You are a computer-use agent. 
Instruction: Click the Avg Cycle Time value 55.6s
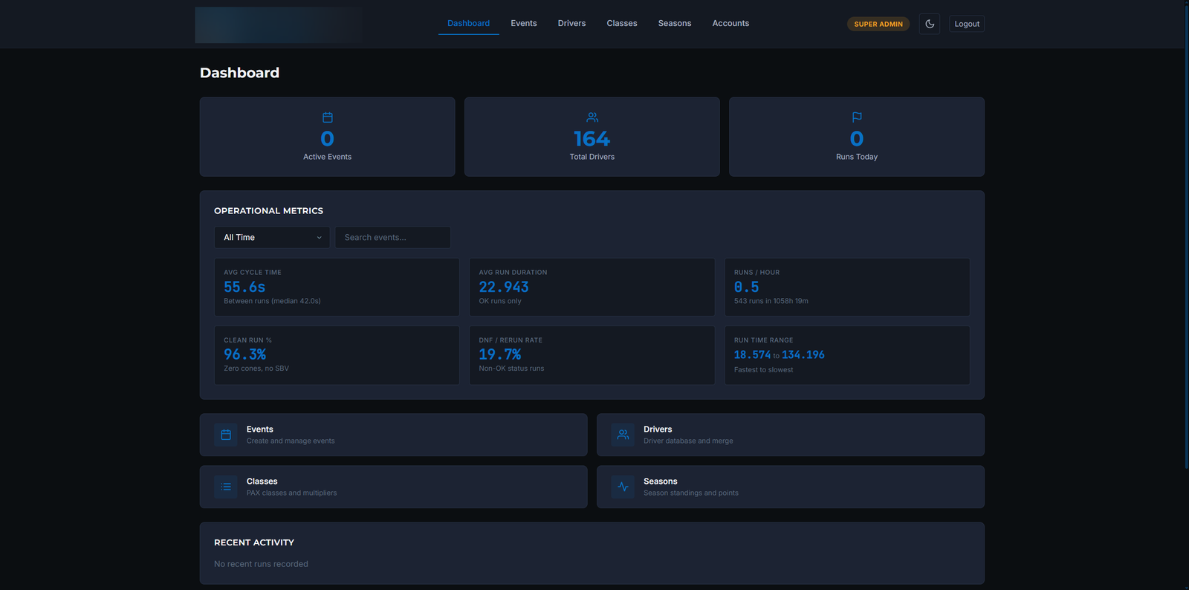click(x=244, y=287)
